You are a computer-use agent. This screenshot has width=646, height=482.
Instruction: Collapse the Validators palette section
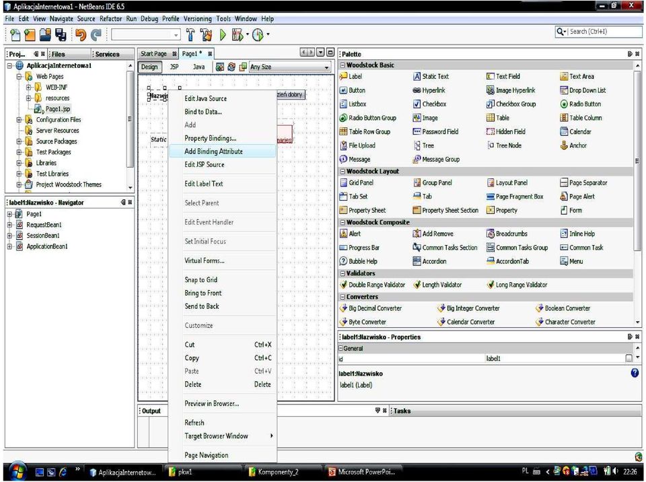343,273
